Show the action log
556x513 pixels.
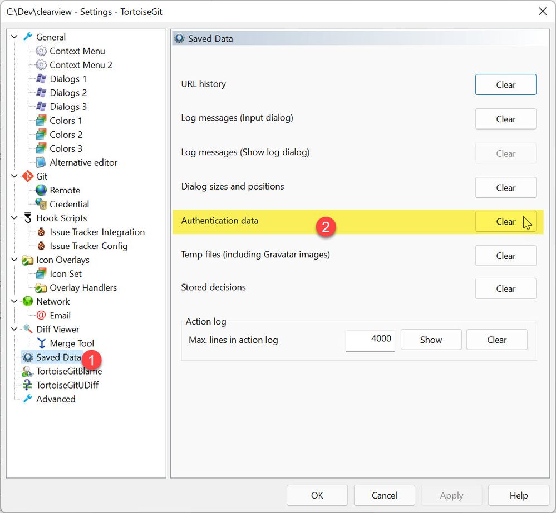click(431, 340)
